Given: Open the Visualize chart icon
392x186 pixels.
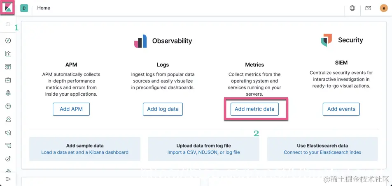Looking at the screenshot, I should 8,54.
